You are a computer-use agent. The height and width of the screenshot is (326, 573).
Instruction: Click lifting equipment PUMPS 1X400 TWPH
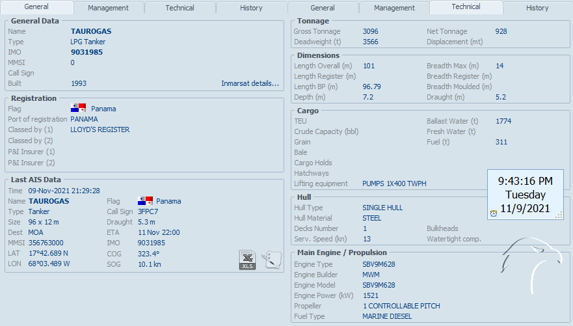pos(394,183)
